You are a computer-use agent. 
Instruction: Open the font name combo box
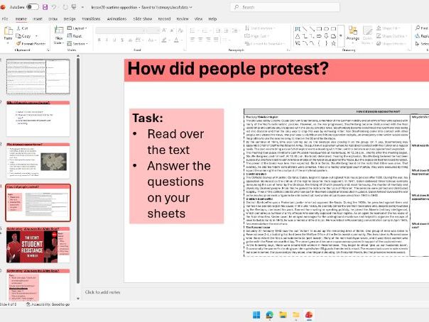121,30
